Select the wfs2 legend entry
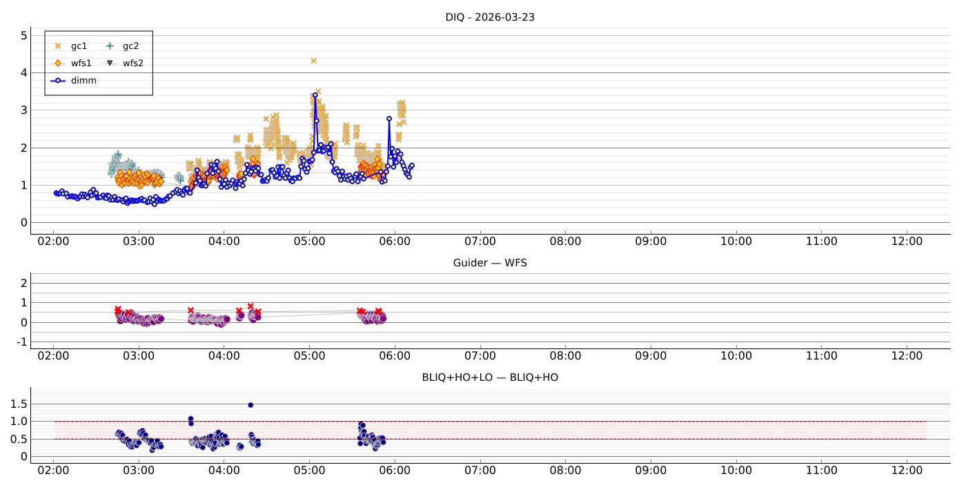966x483 pixels. pos(124,63)
